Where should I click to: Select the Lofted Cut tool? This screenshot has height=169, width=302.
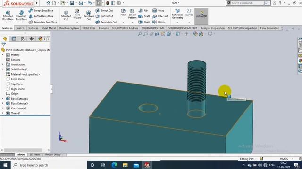pyautogui.click(x=104, y=16)
